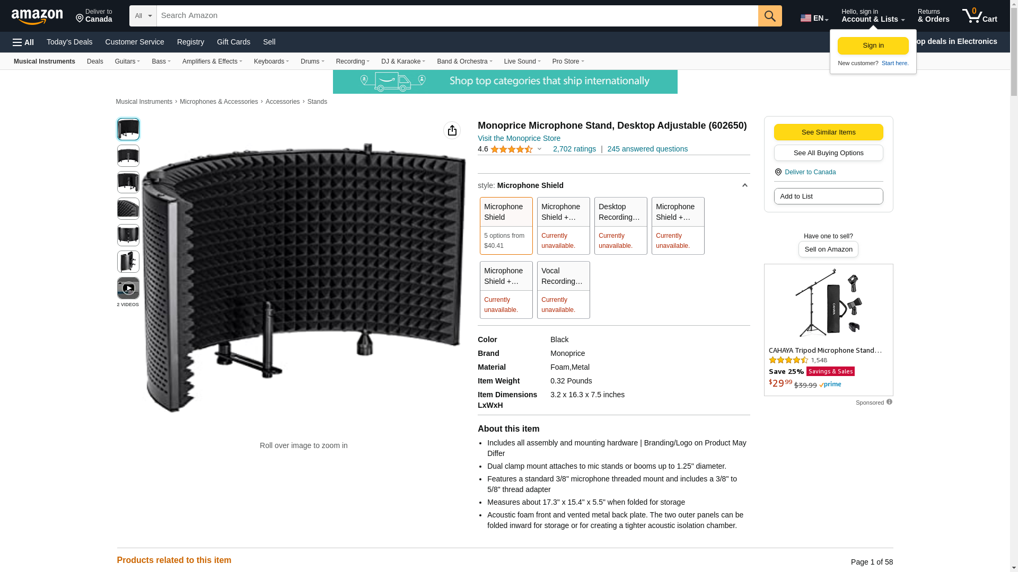Open the DJ & Karaoke menu
Screen dimensions: 1018x572
(x=403, y=61)
